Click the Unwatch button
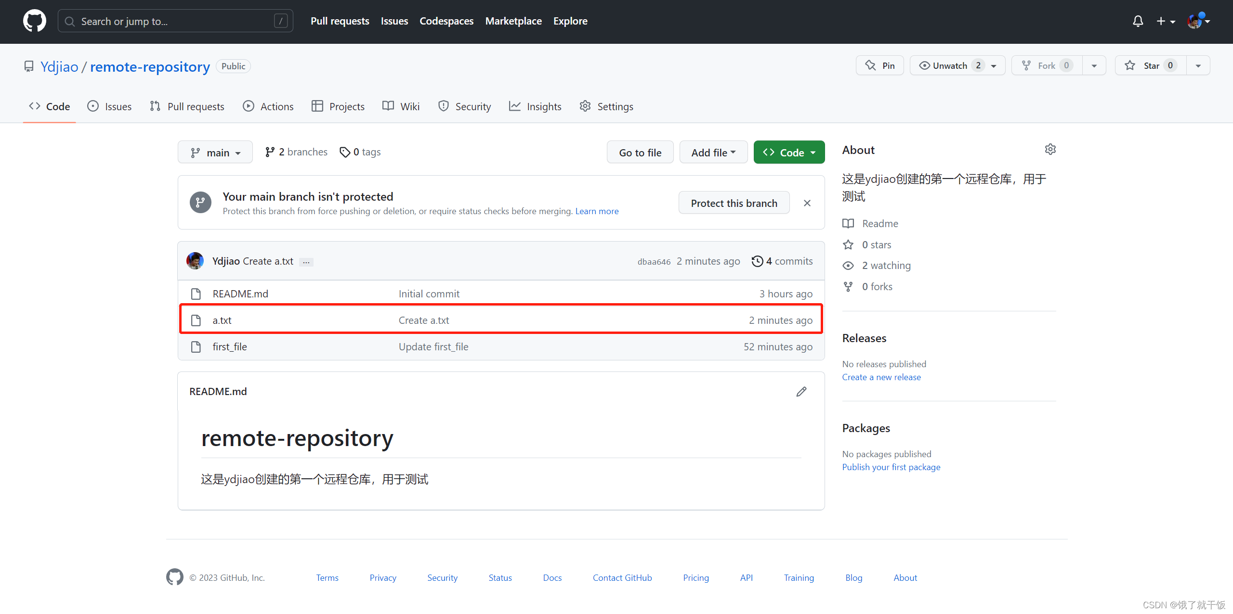 [x=958, y=65]
